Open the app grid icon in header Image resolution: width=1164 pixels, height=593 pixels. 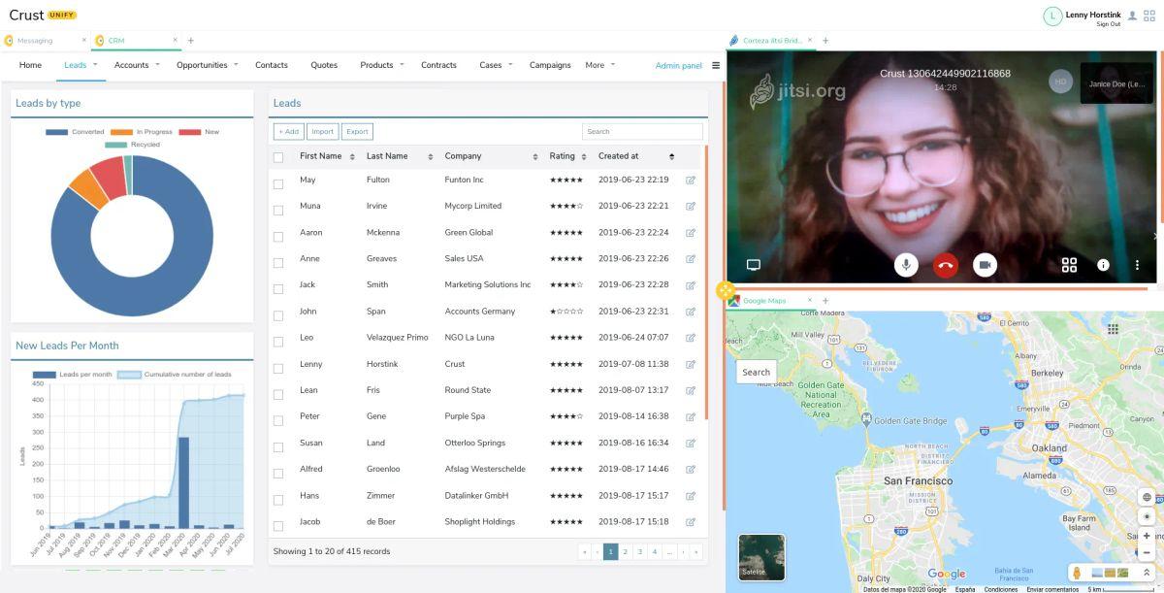tap(1149, 16)
